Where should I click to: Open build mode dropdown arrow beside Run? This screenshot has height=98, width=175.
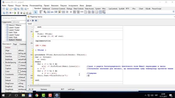click(x=13, y=13)
